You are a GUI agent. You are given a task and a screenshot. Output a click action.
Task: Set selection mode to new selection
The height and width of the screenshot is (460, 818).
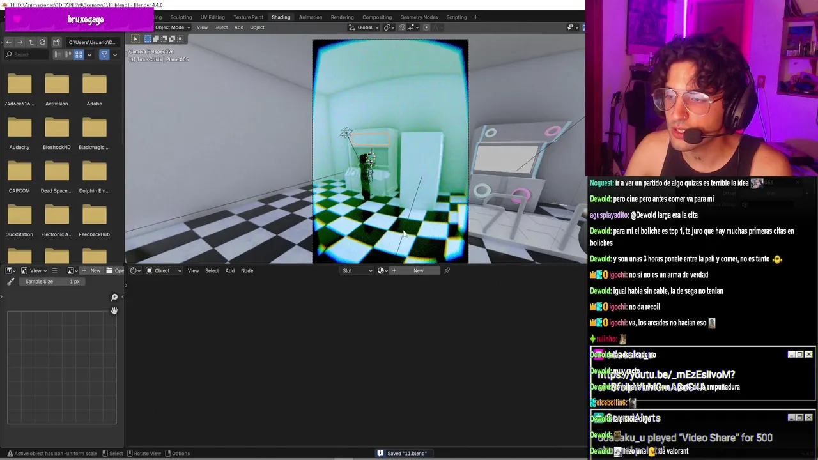tap(148, 39)
